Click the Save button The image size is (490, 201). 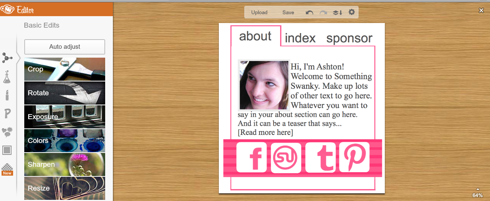288,12
